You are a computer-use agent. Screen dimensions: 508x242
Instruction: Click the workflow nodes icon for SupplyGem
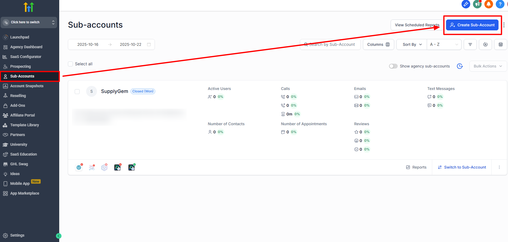pos(92,167)
